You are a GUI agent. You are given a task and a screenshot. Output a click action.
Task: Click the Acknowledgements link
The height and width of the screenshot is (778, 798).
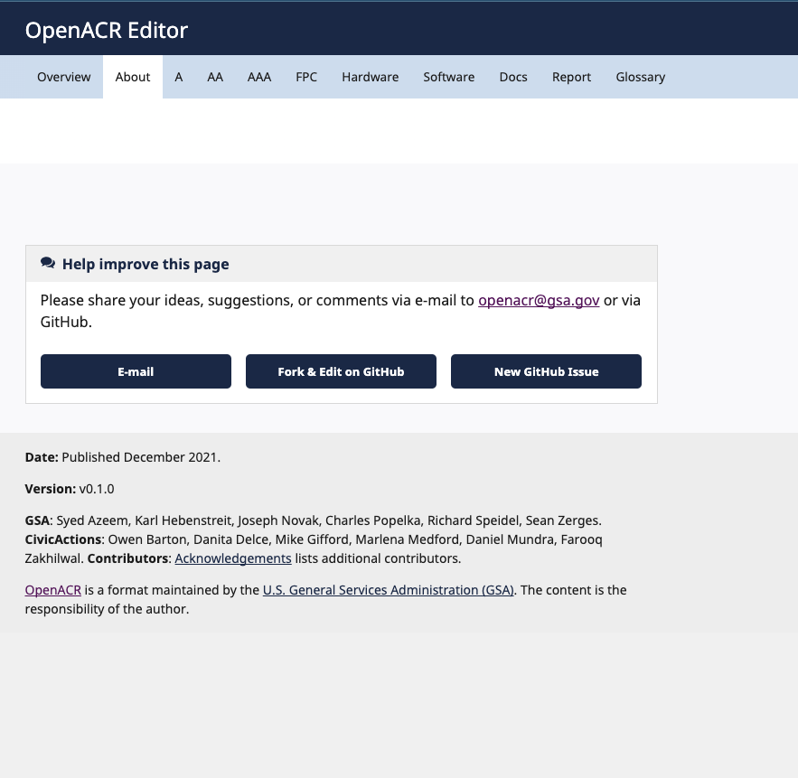point(233,558)
